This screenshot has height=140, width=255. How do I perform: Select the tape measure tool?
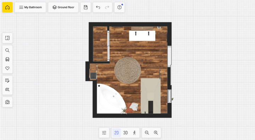(x=7, y=89)
